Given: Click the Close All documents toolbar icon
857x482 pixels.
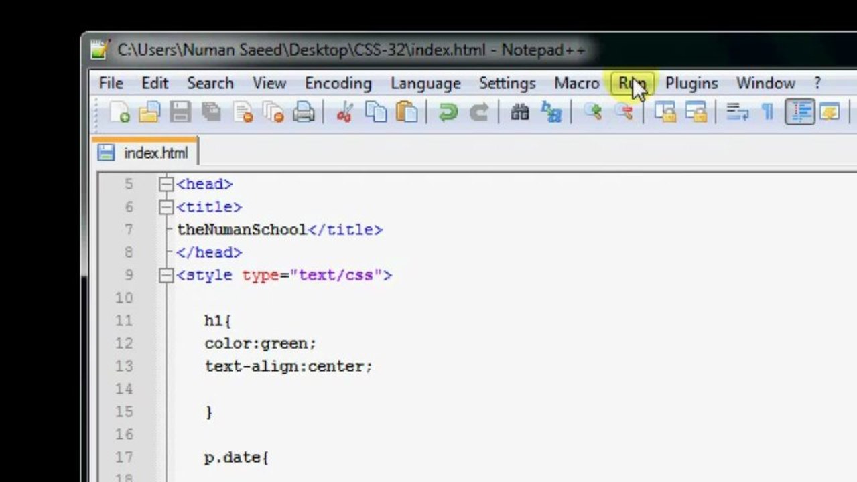Looking at the screenshot, I should click(x=273, y=112).
